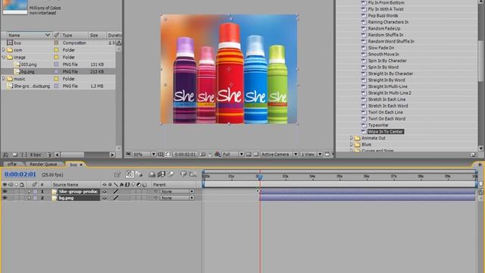
Task: Click the current time indicator on timeline ruler
Action: [260, 177]
